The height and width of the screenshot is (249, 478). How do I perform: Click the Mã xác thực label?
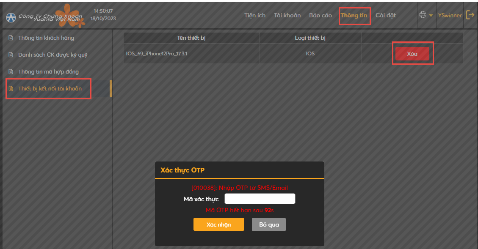click(x=201, y=199)
